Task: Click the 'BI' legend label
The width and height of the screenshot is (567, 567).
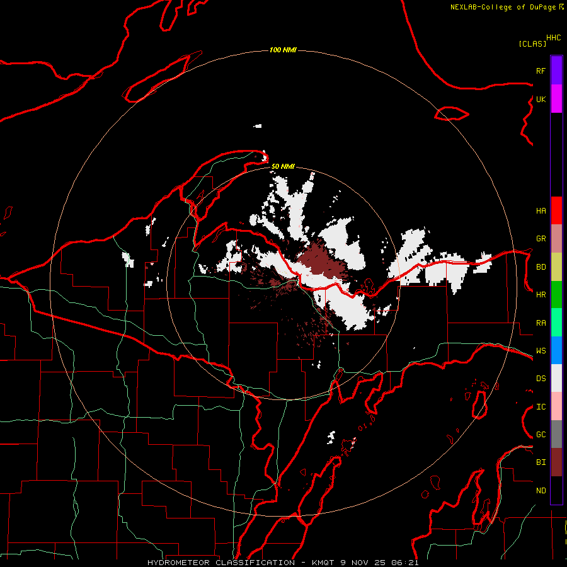Action: 541,462
